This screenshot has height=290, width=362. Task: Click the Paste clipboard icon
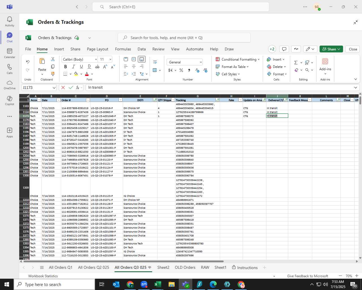42,61
